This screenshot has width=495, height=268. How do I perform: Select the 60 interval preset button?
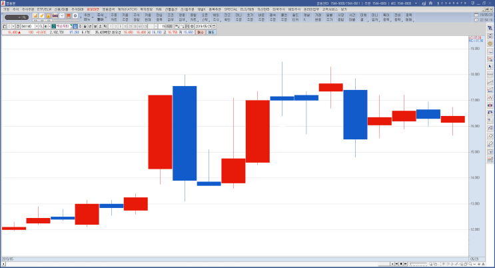tap(140, 26)
